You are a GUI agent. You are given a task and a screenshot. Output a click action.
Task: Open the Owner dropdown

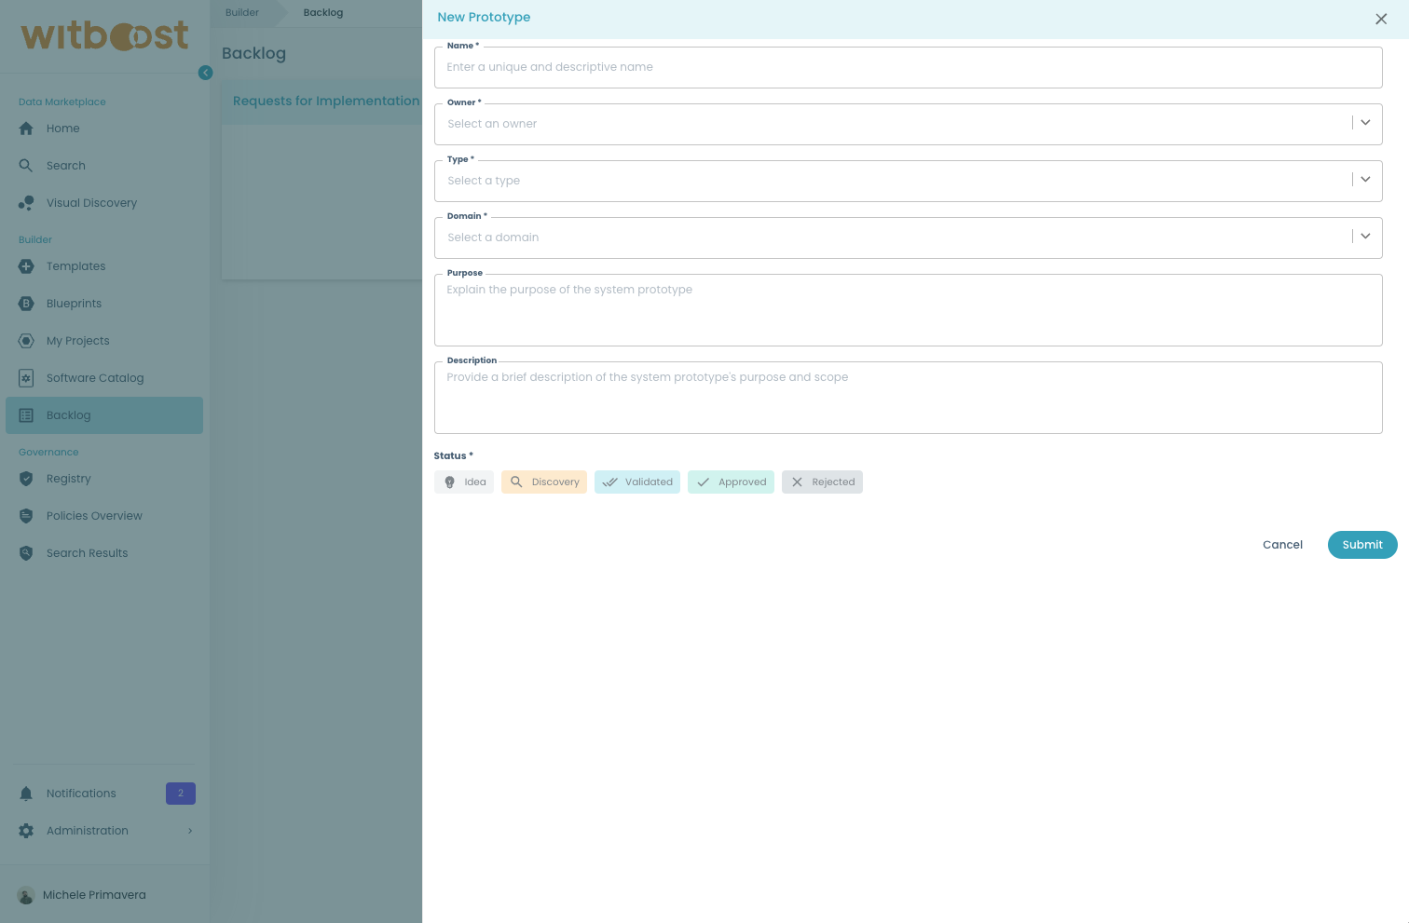[x=1365, y=122]
